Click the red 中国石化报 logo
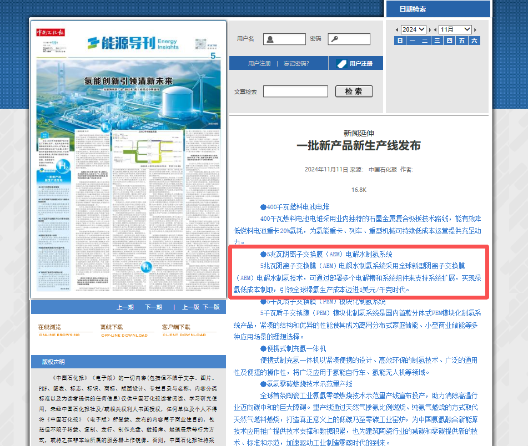 click(x=50, y=33)
